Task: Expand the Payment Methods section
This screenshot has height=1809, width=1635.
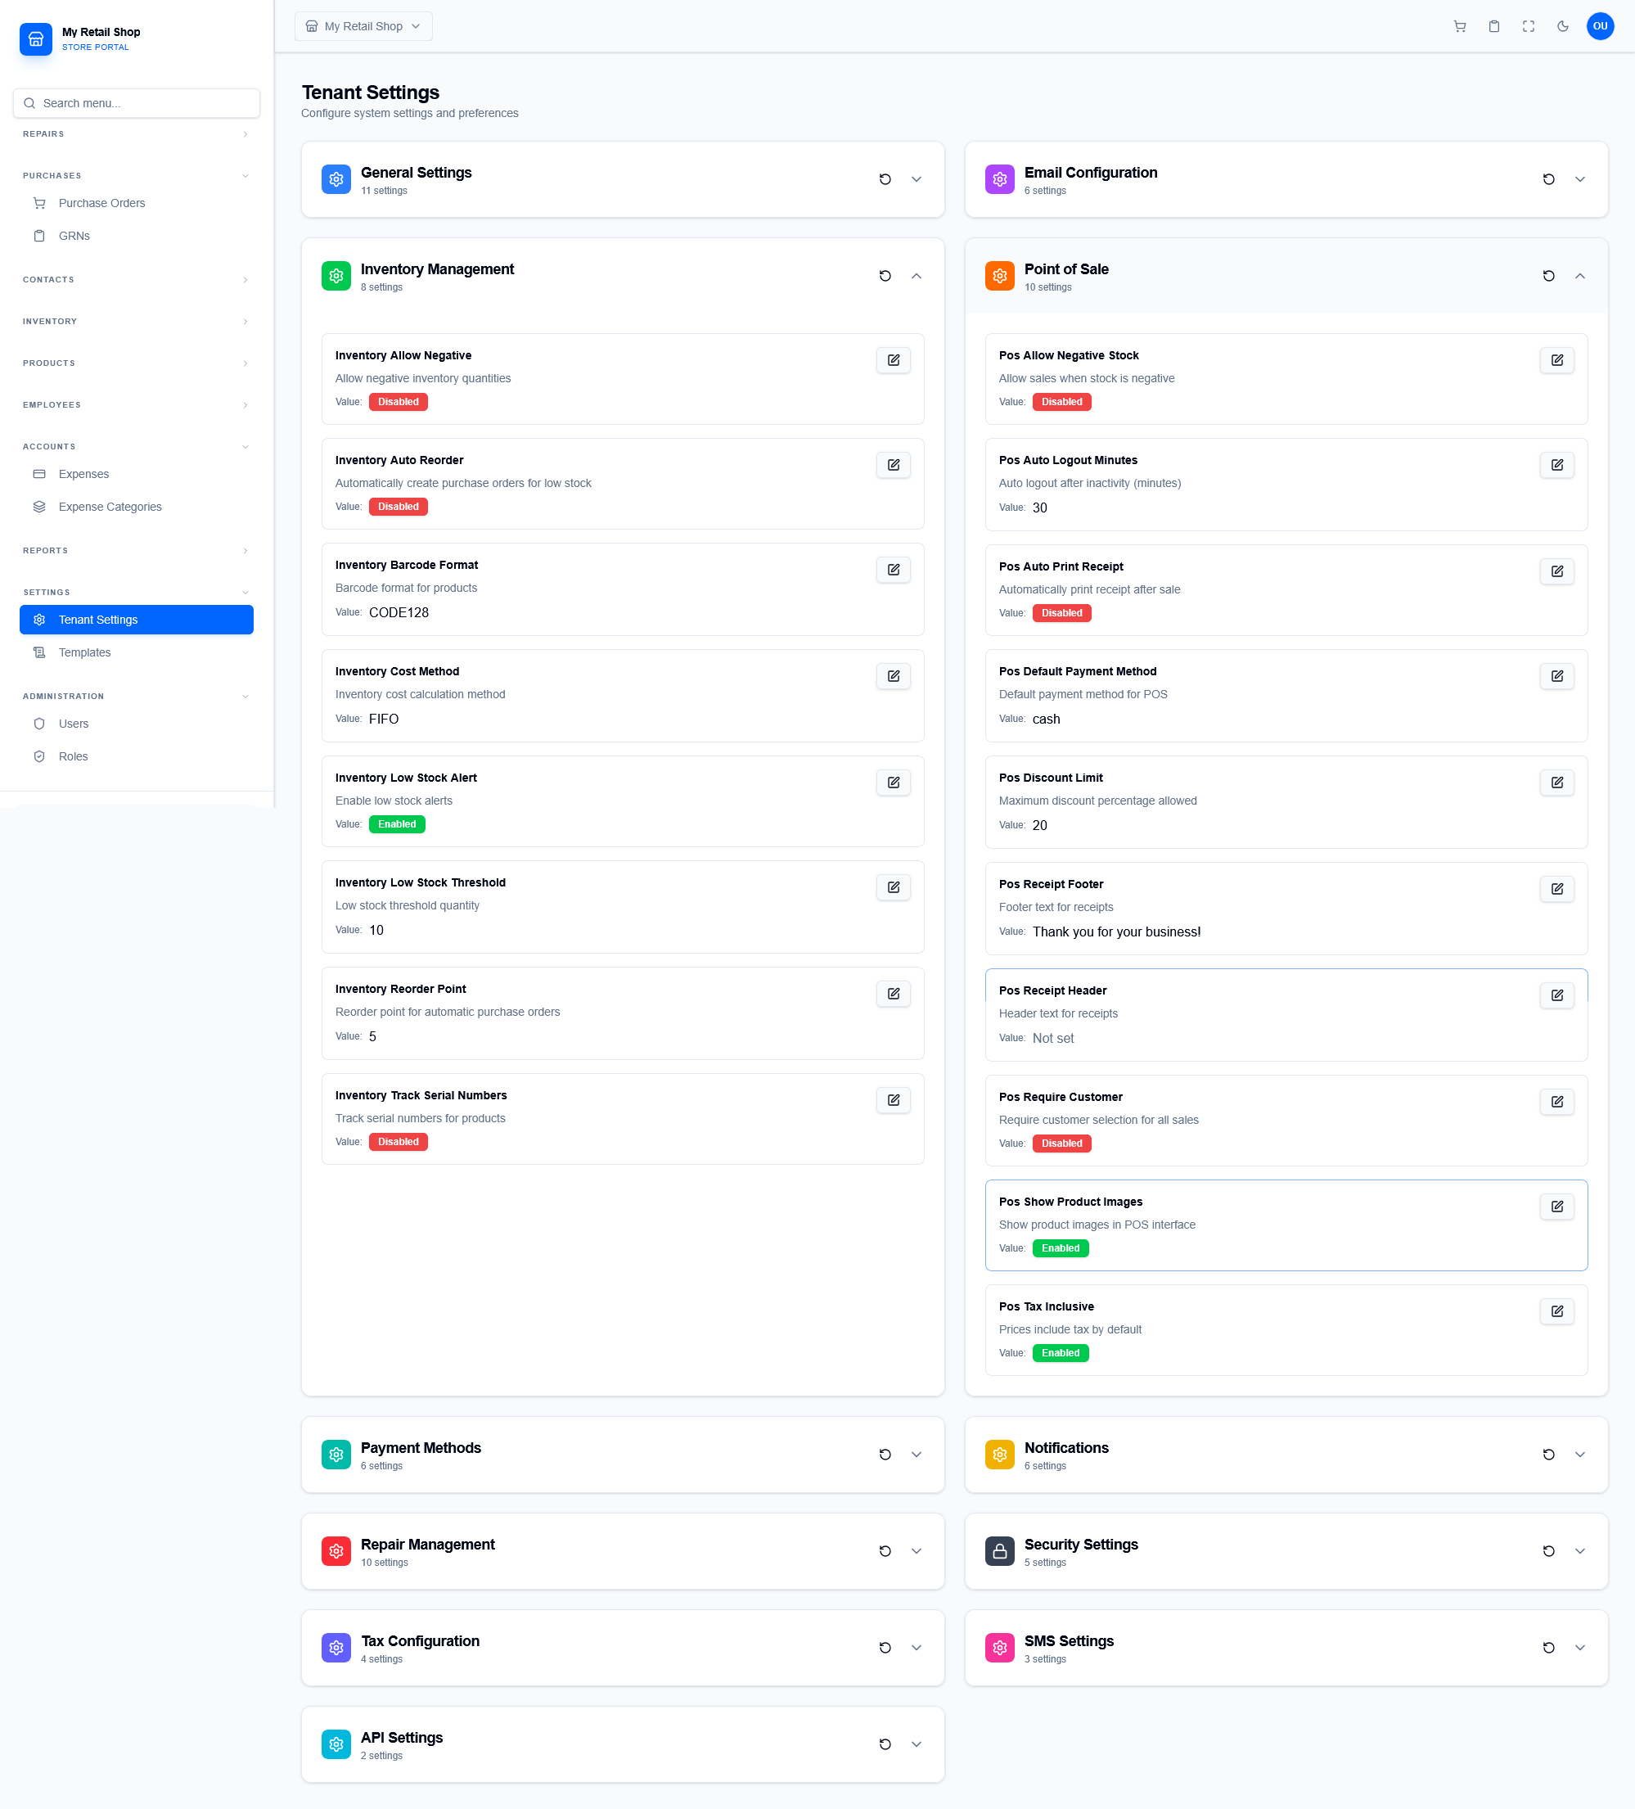Action: click(x=917, y=1455)
